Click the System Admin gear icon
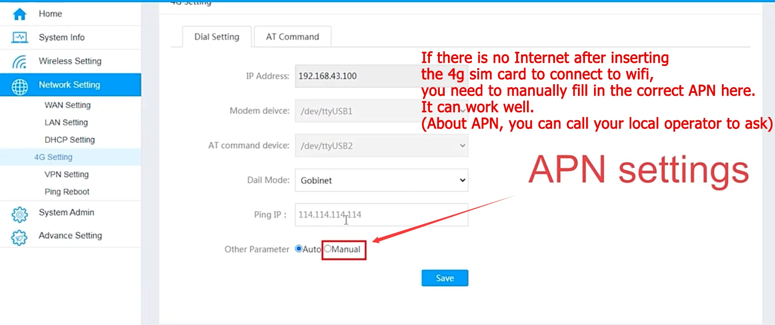 pyautogui.click(x=19, y=214)
